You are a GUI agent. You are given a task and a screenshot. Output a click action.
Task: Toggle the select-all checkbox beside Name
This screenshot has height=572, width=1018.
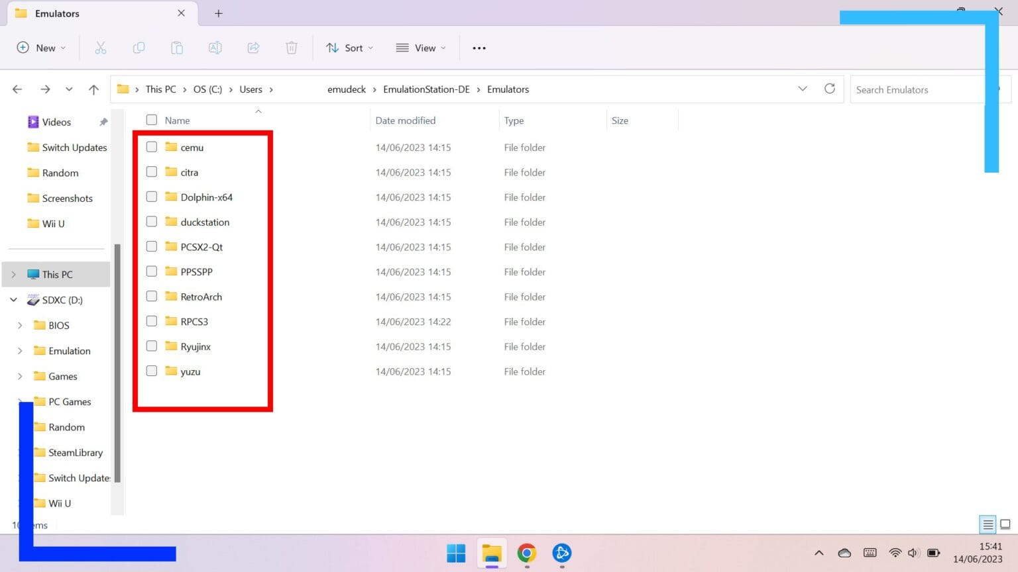point(152,120)
